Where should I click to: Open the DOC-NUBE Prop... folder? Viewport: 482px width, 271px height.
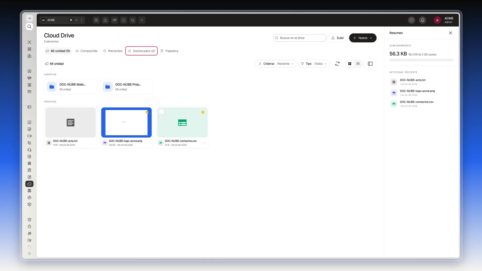[127, 87]
